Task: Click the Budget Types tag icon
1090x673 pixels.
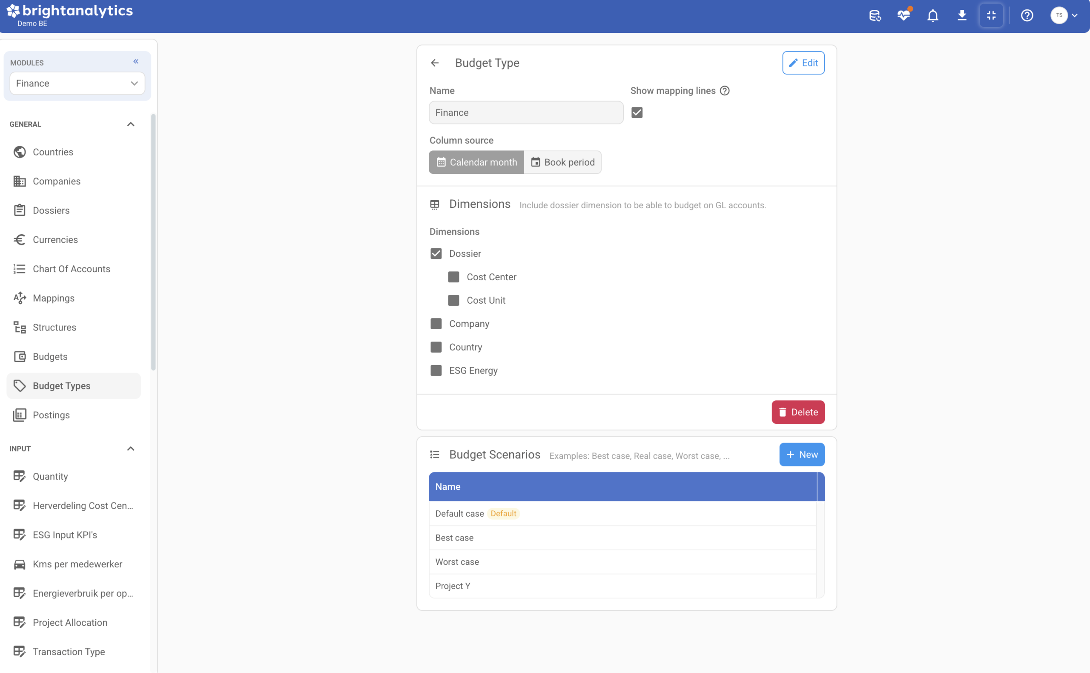Action: (20, 386)
